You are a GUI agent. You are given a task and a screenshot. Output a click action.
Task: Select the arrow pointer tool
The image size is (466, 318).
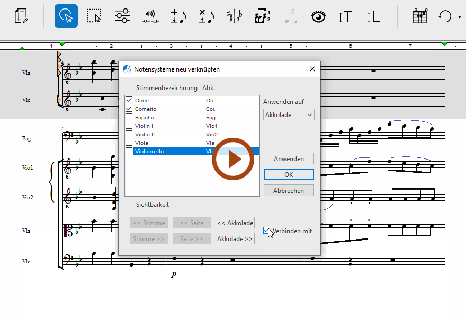point(66,16)
